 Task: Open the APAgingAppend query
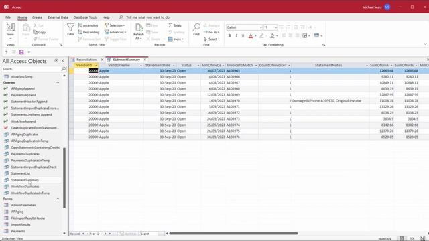tap(23, 88)
